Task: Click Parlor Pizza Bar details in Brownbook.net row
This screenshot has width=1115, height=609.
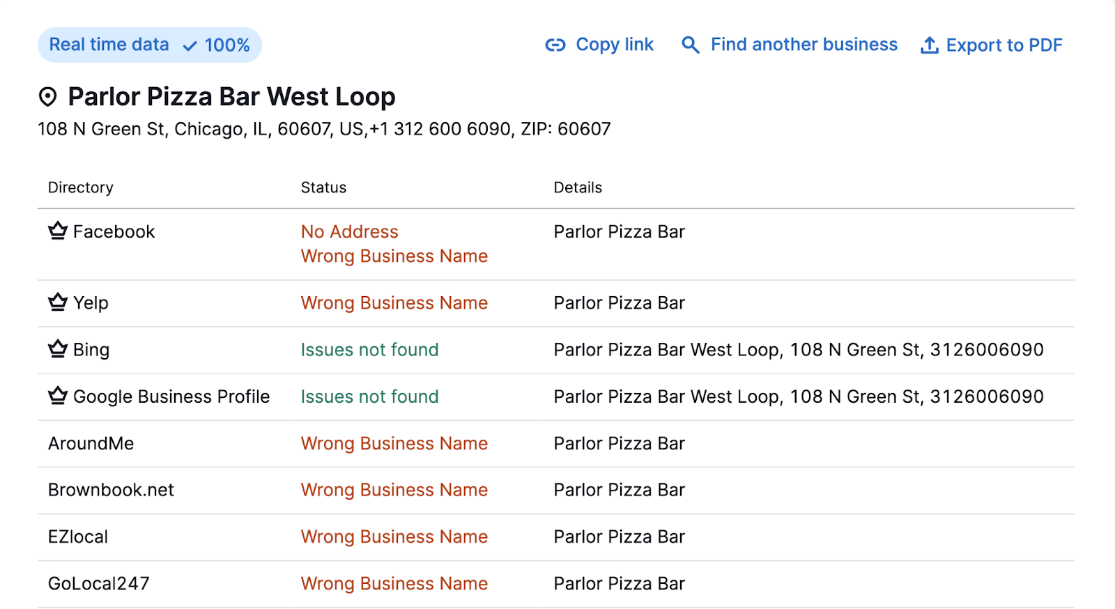Action: pos(620,490)
